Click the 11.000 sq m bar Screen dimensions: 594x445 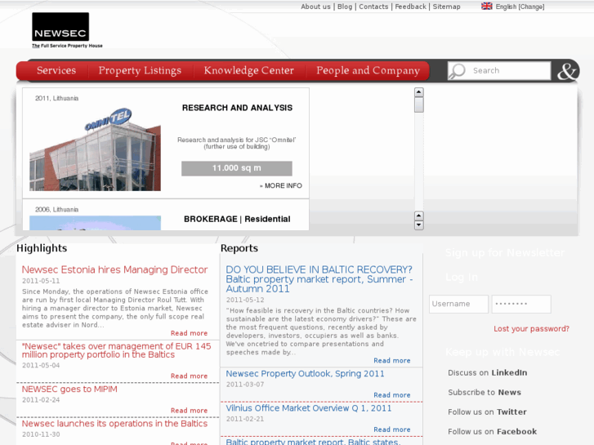pyautogui.click(x=237, y=168)
